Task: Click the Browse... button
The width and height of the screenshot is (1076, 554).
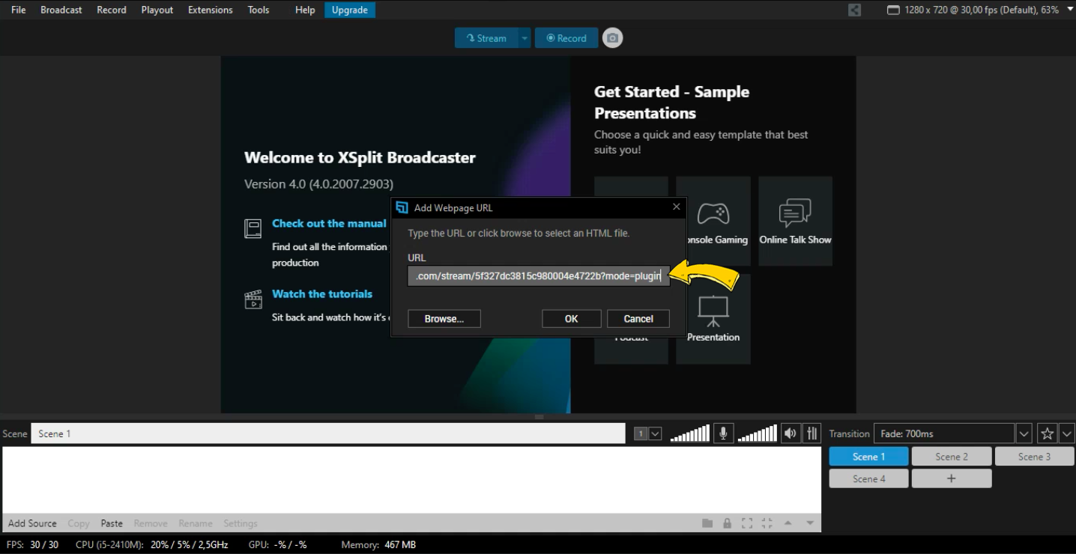Action: click(444, 319)
